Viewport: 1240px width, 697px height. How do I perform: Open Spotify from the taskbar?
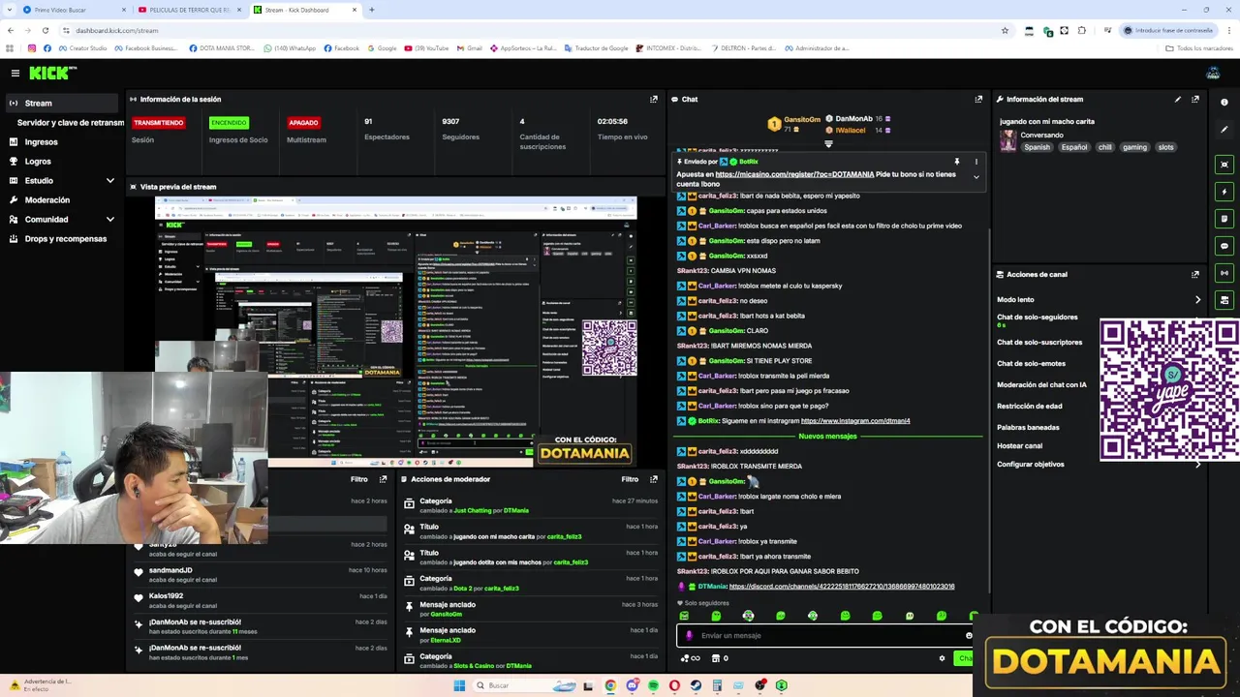point(653,685)
